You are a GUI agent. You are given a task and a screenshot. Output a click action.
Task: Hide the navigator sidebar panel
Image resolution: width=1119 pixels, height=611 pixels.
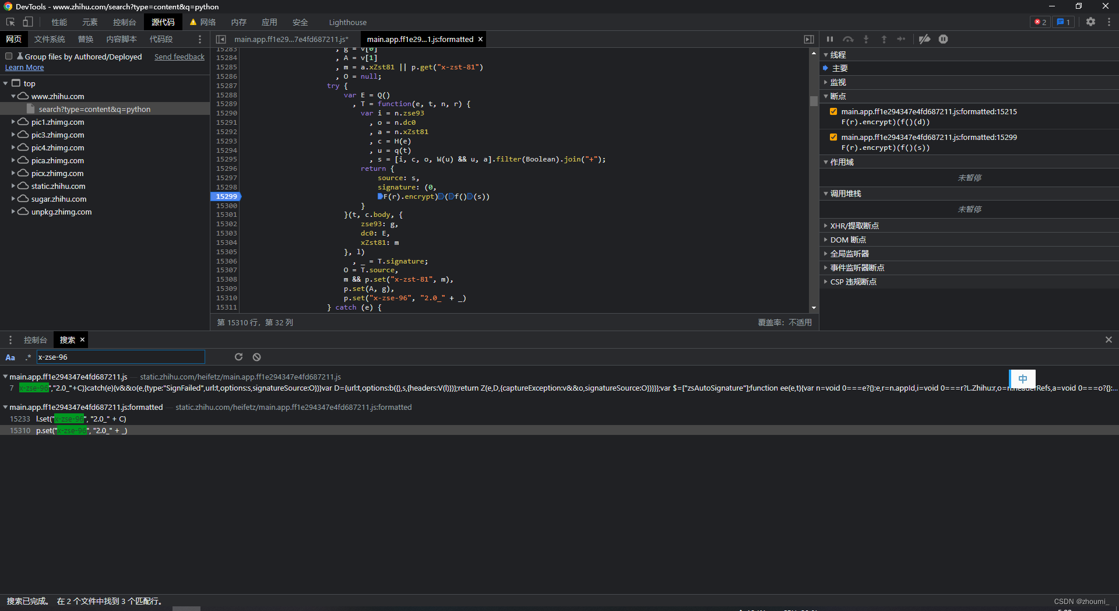[221, 39]
